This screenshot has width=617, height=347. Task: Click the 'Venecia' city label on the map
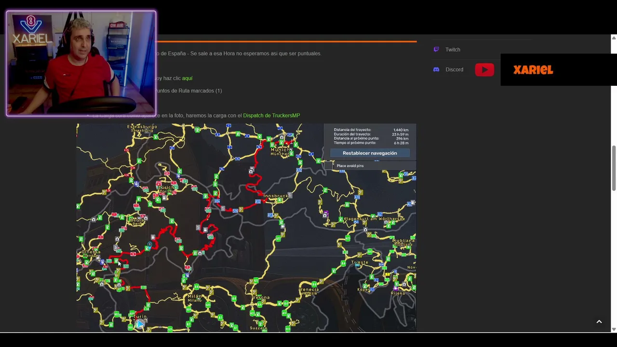click(x=308, y=290)
